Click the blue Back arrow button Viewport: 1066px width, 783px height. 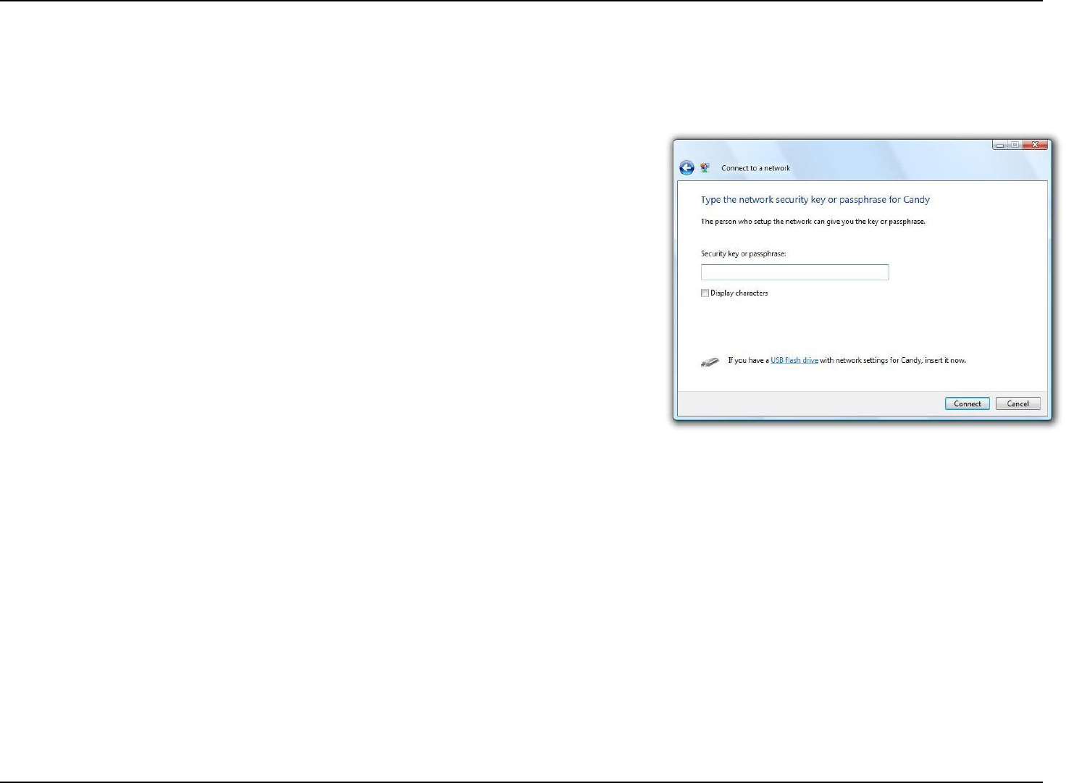(x=687, y=168)
